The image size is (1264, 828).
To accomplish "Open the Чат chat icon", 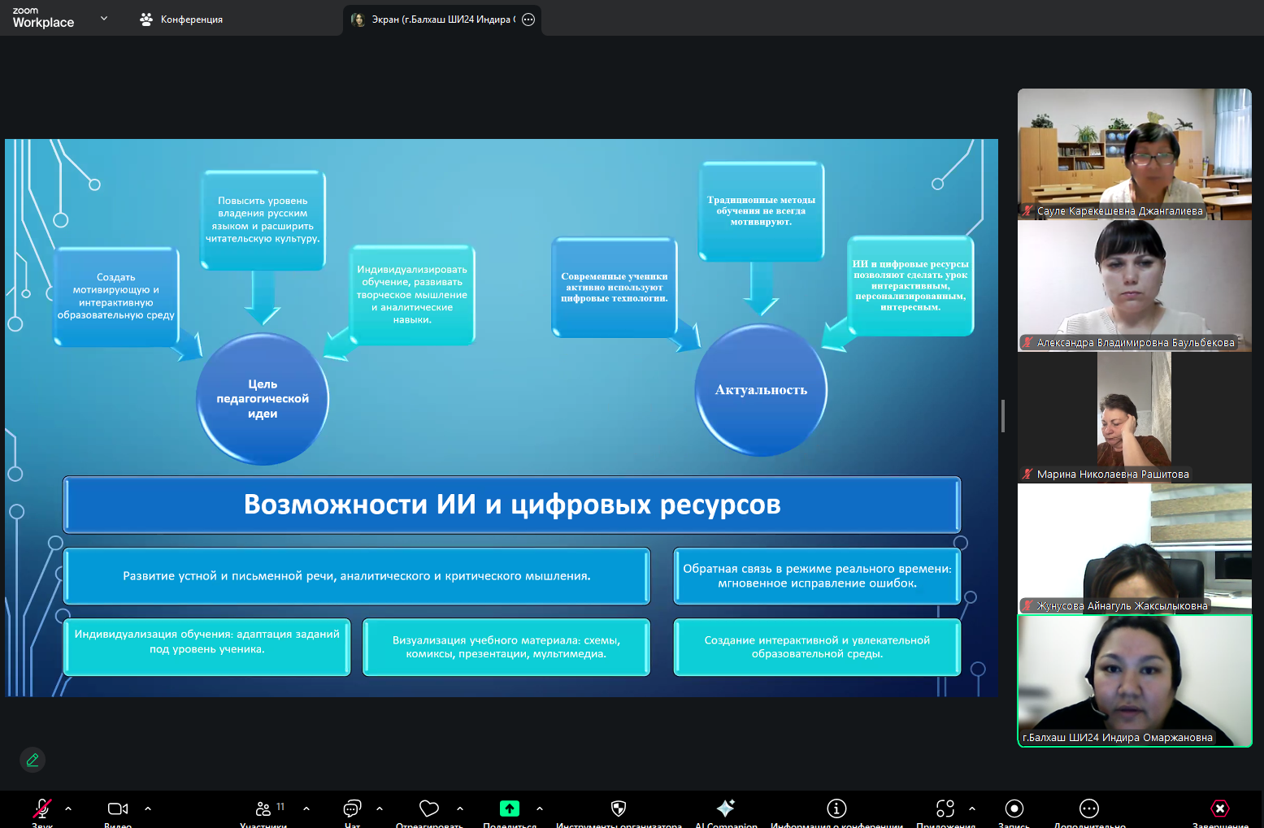I will (x=352, y=808).
